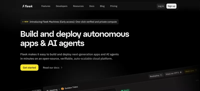Click the main headline text
Image resolution: width=200 pixels, height=91 pixels.
point(75,39)
